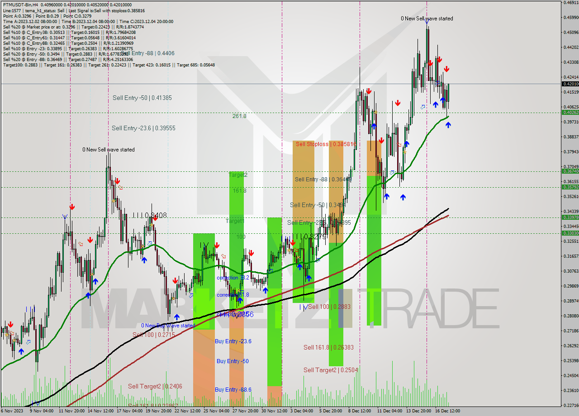
Task: Click the 'Buy Entry -23.6' label
Action: (233, 341)
